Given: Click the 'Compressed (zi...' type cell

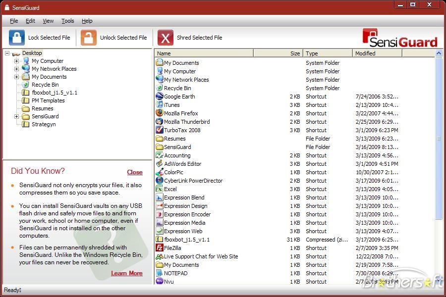Looking at the screenshot, I should pyautogui.click(x=327, y=240).
